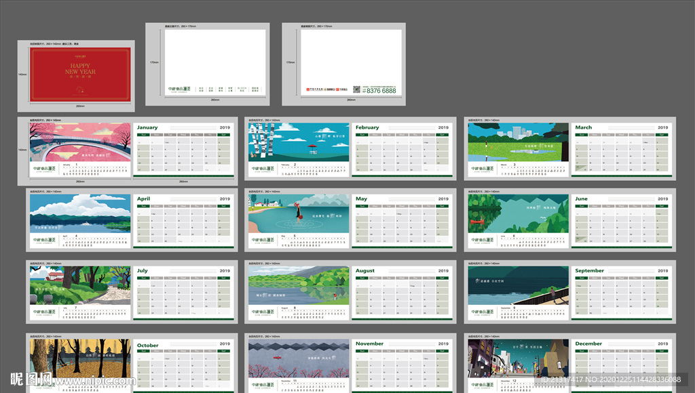Click the March month heading
The image size is (695, 393).
click(583, 127)
